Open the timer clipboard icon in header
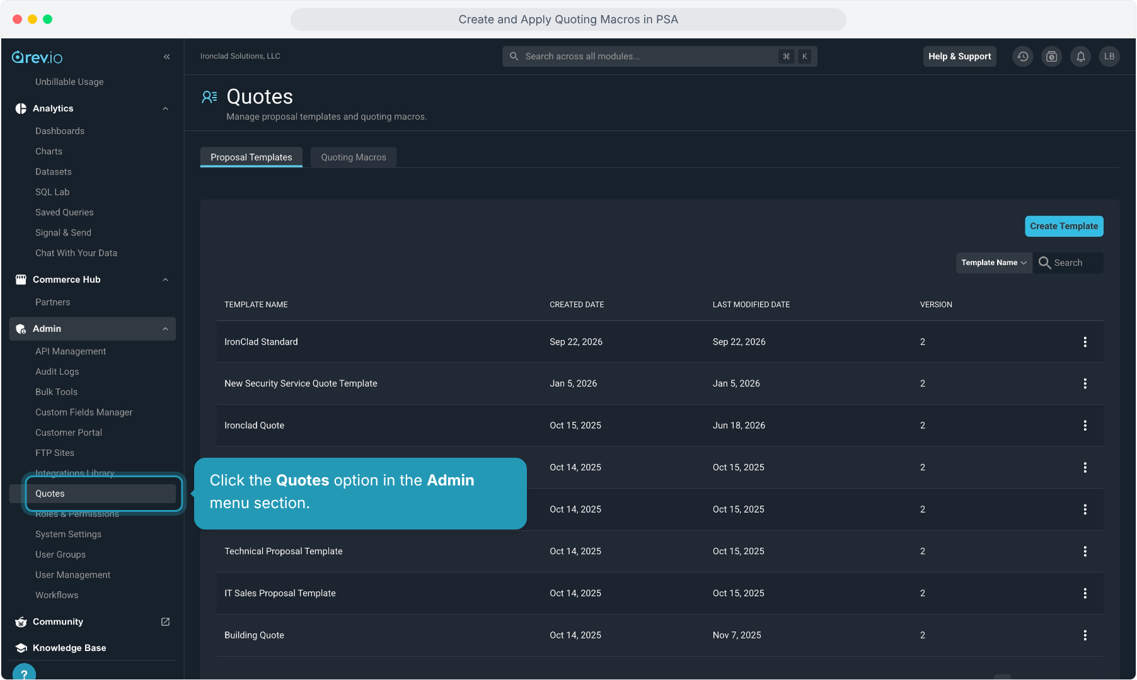Viewport: 1137px width, 680px height. (1051, 57)
